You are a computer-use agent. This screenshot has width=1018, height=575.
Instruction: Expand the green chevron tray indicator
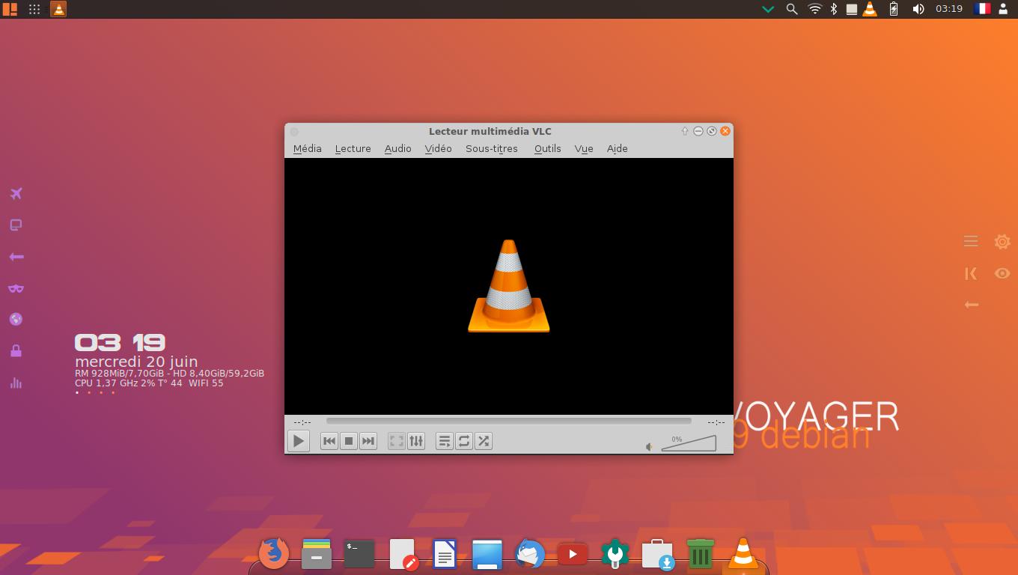pos(768,10)
